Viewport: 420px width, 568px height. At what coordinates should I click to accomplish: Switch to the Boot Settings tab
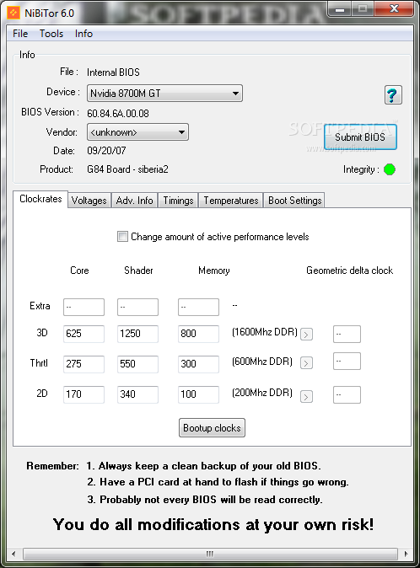tap(294, 201)
